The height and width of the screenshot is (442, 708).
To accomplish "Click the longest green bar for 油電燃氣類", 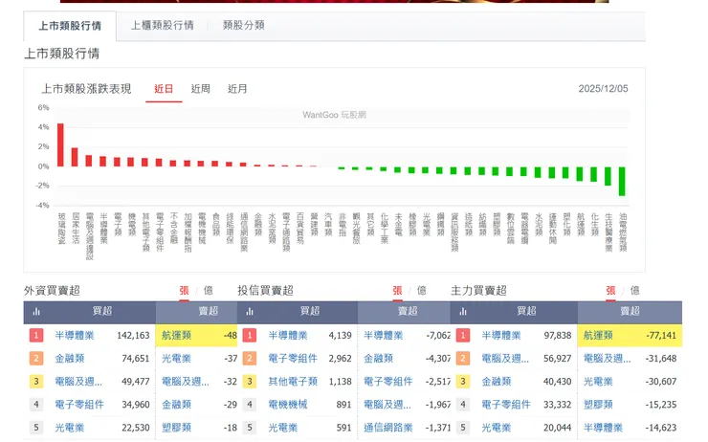I will (622, 181).
